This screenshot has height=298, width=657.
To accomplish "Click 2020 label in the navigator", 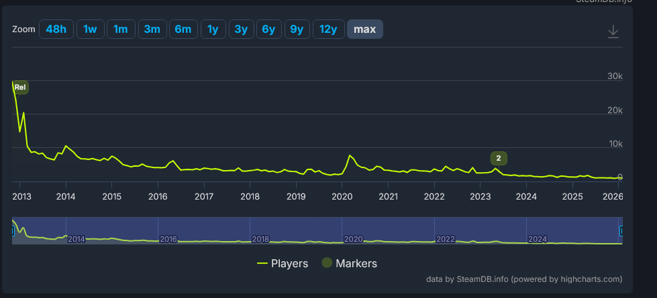I will tap(353, 239).
